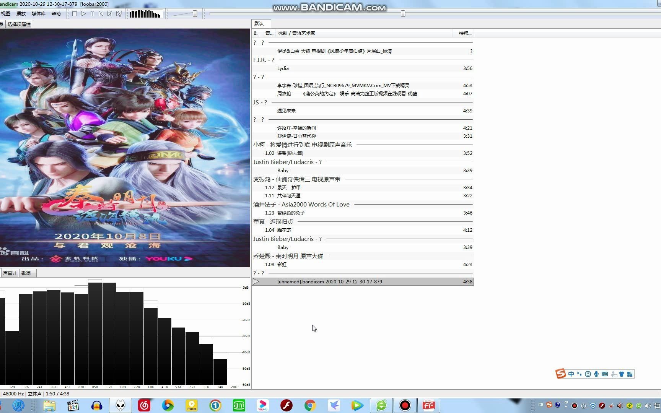Open the headphones audio app taskbar icon
The height and width of the screenshot is (413, 661).
point(97,405)
